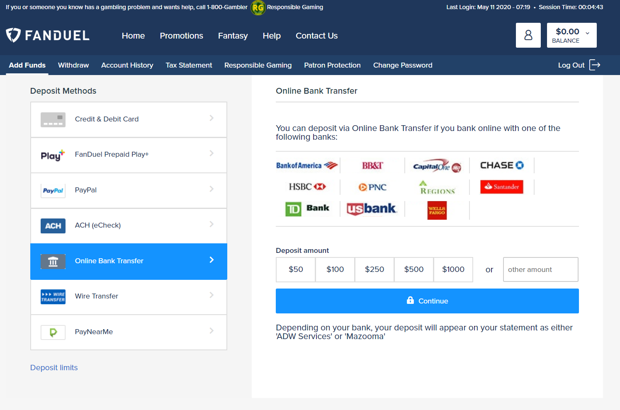Open FanDuel Prepaid Play+ chevron
Screen dimensions: 620x410
point(212,153)
